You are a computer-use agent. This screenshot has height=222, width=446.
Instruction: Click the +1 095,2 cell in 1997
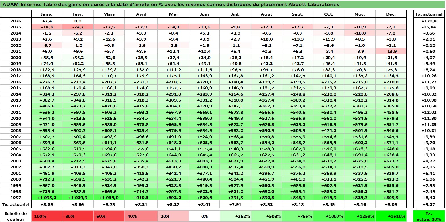[47, 198]
